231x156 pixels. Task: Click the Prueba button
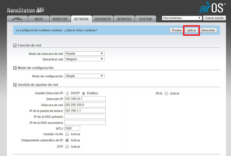click(x=177, y=30)
